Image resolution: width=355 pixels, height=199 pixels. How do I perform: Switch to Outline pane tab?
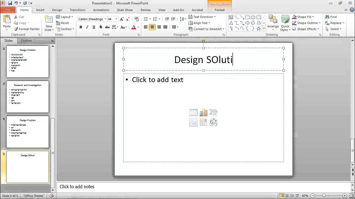click(26, 41)
